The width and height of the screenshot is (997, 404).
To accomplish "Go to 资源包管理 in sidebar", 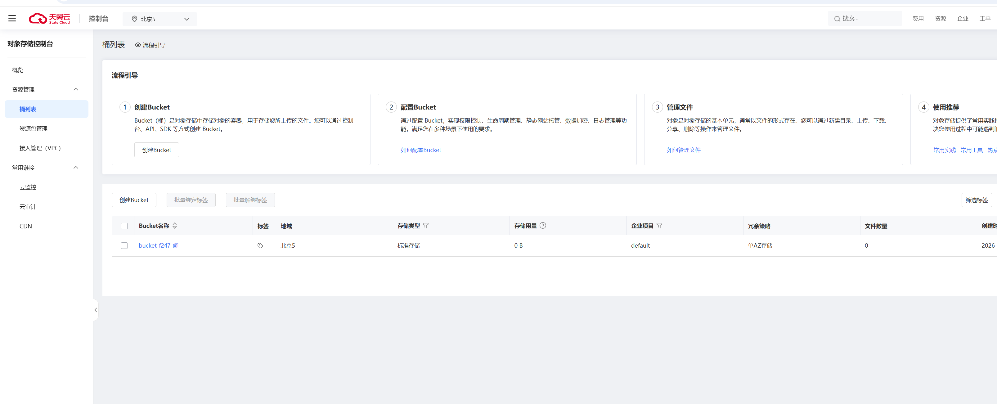I will 33,128.
